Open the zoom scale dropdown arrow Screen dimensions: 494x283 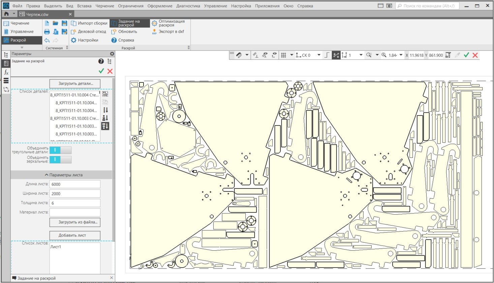coord(401,55)
